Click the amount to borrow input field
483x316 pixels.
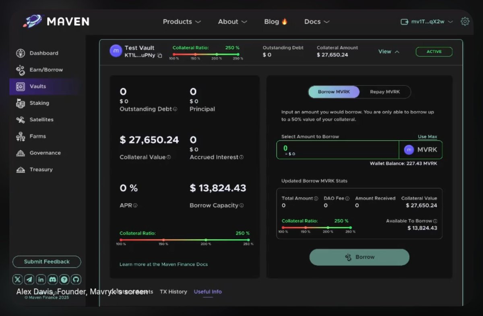(337, 149)
